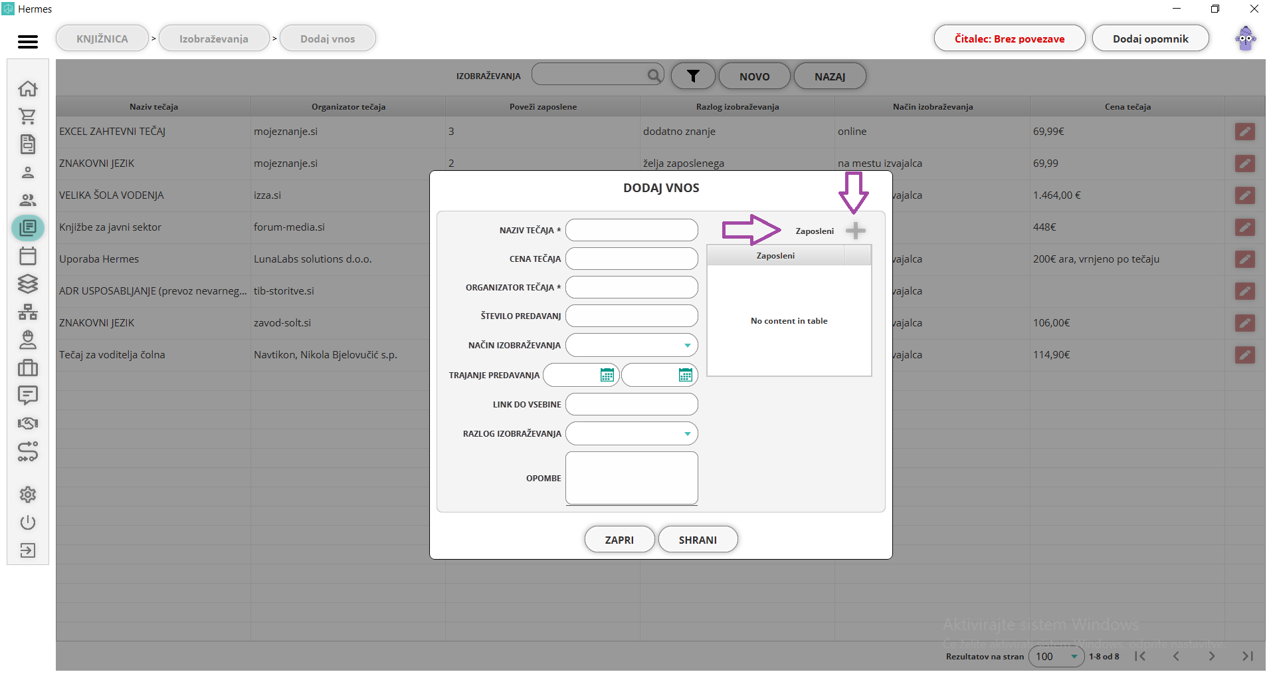
Task: Sort by Naziv tečaja column header
Action: (153, 106)
